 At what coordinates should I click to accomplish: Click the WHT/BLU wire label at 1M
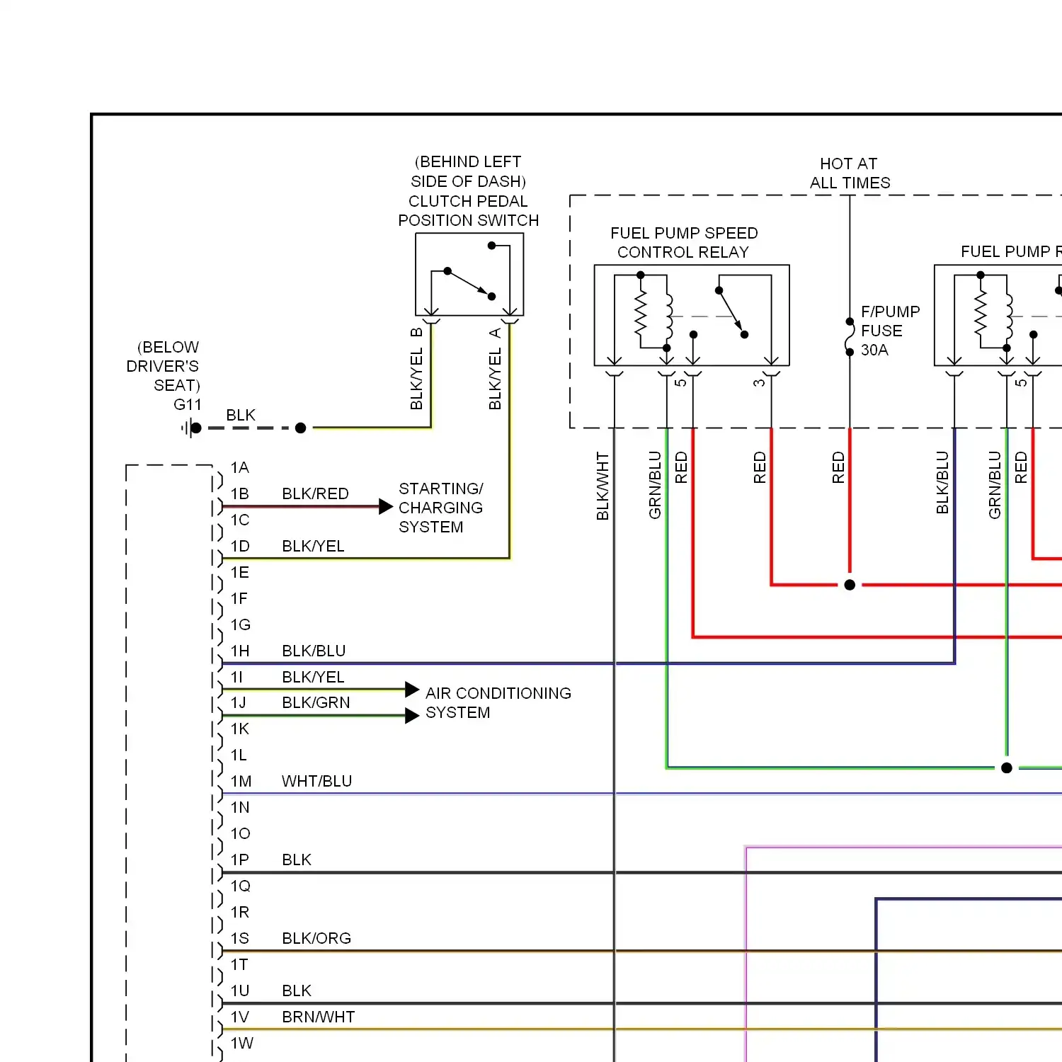[316, 781]
